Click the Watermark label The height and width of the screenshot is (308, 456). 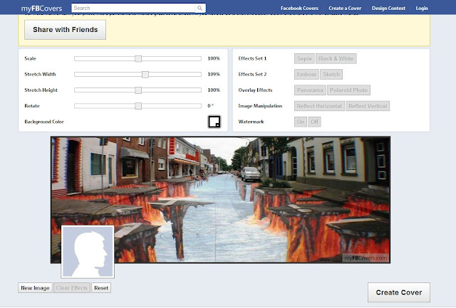(251, 122)
